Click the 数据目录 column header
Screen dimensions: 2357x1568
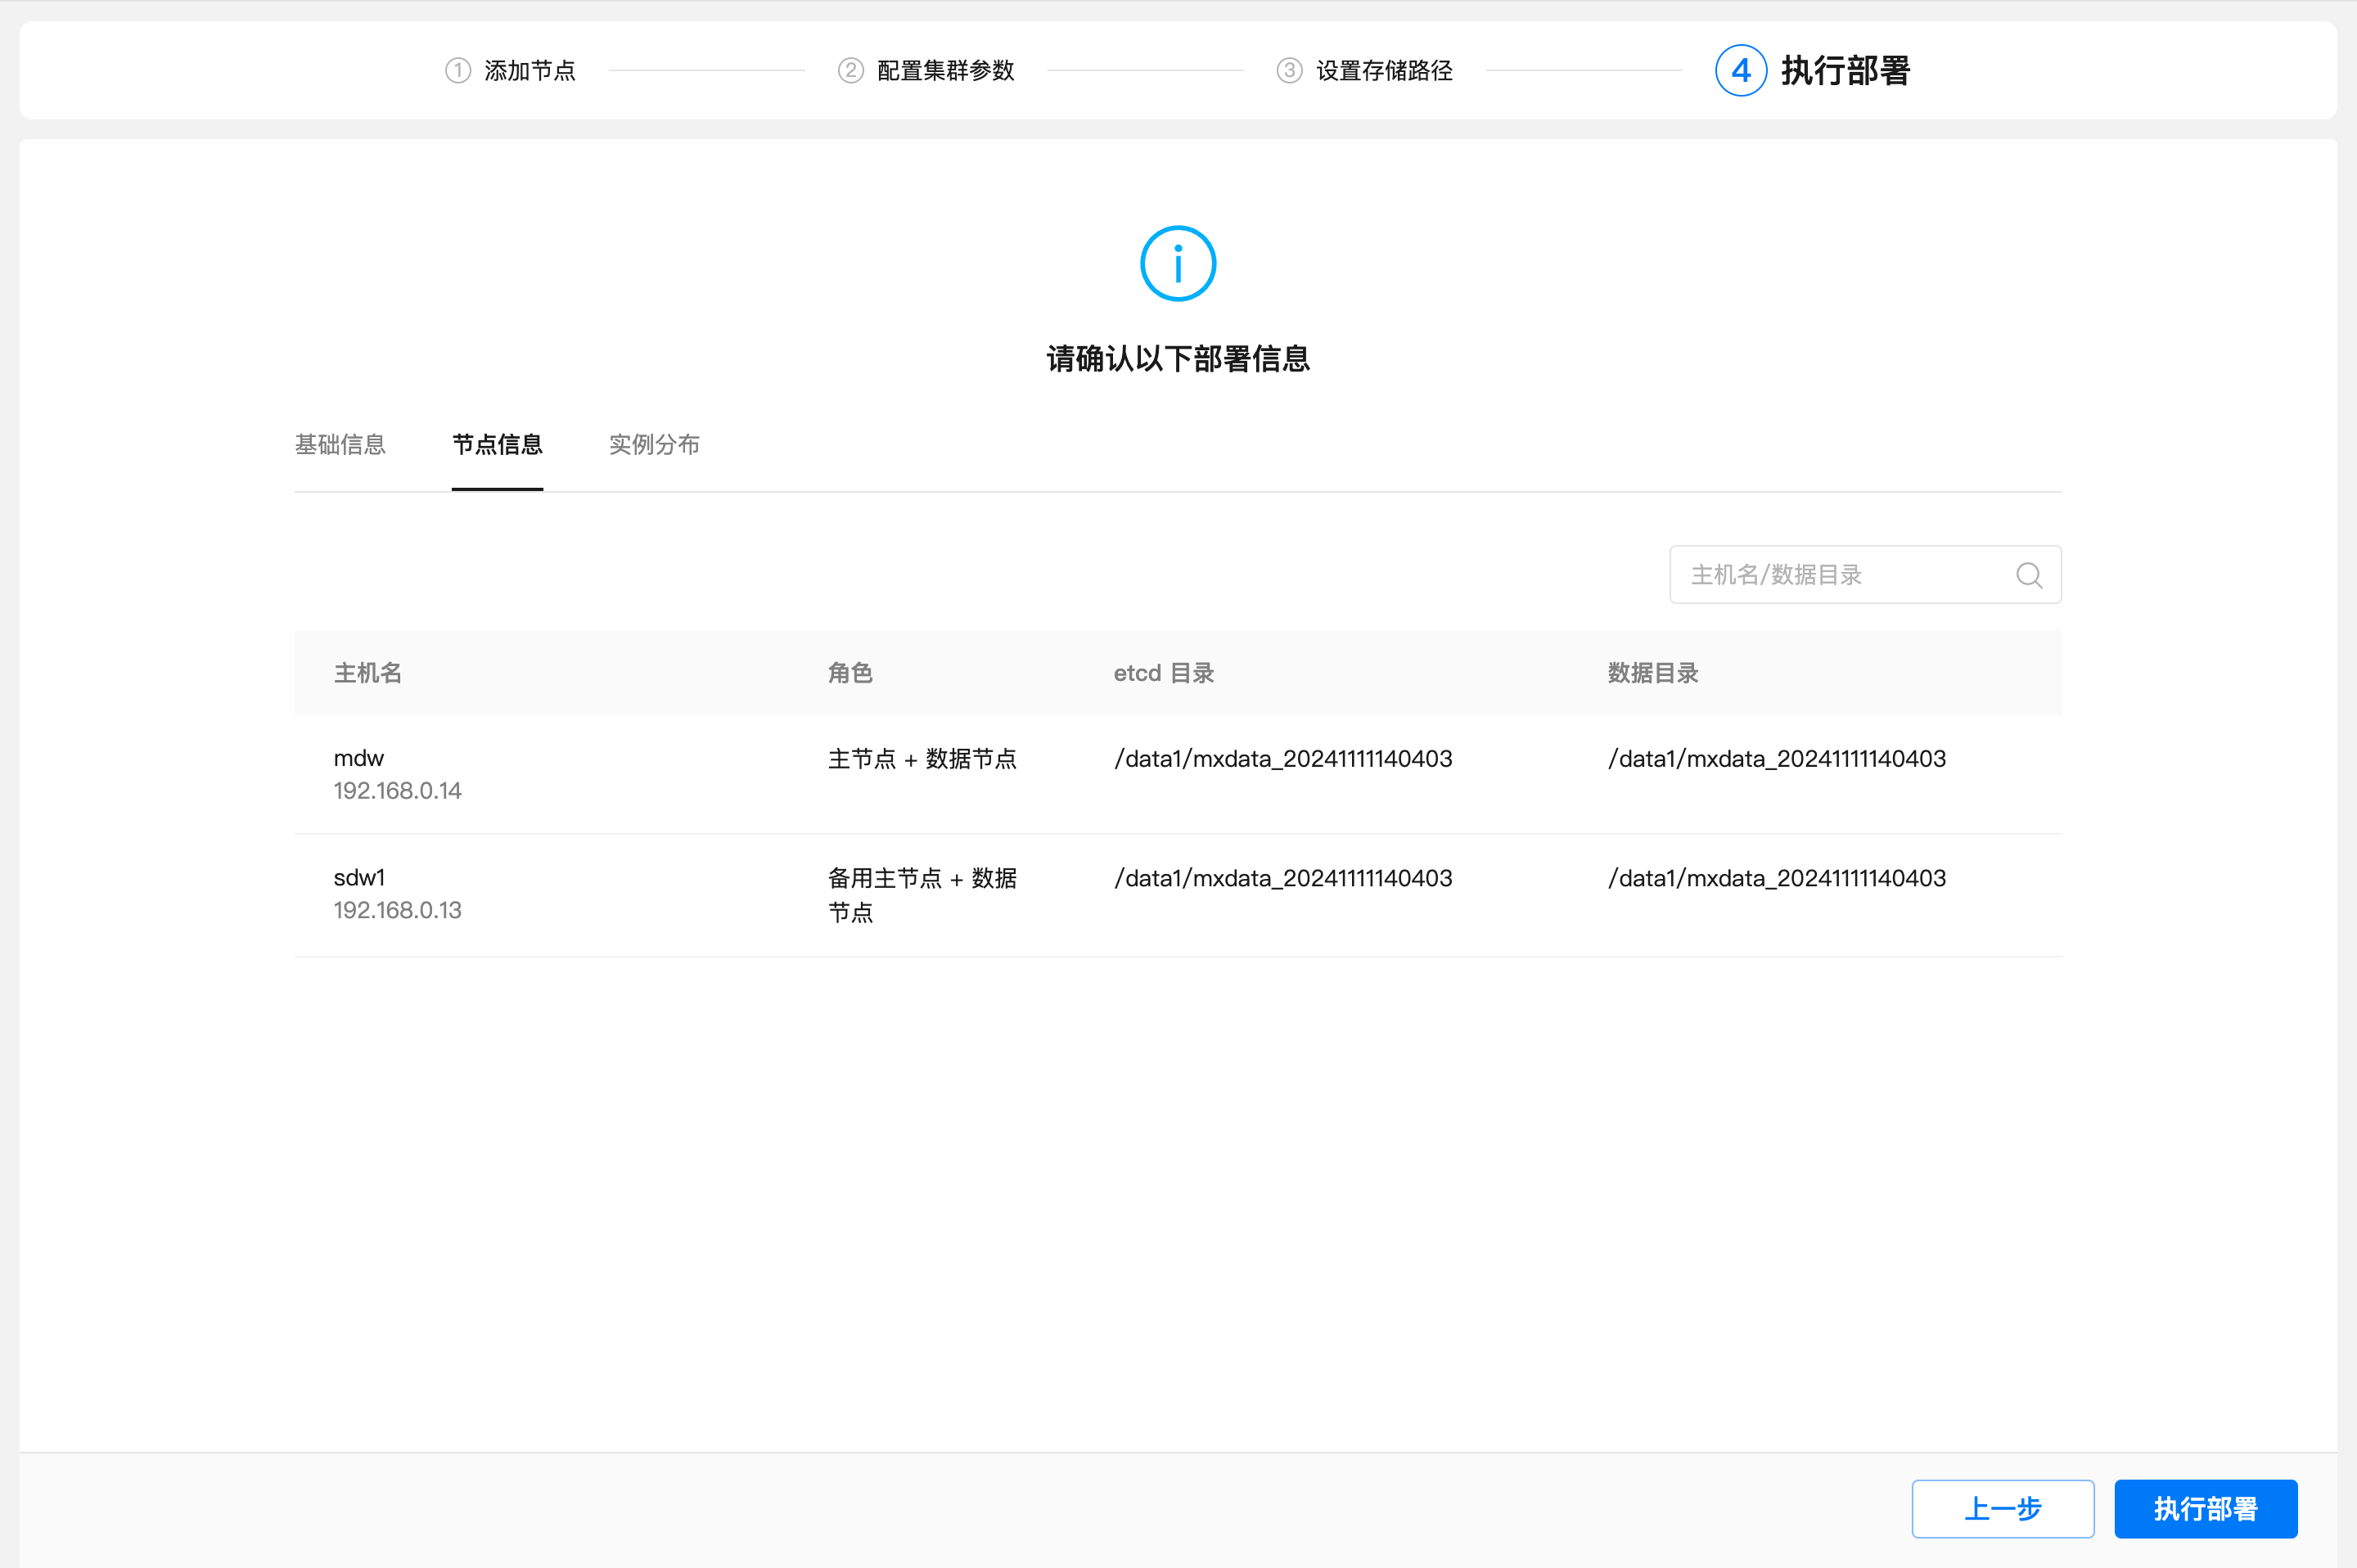point(1653,673)
